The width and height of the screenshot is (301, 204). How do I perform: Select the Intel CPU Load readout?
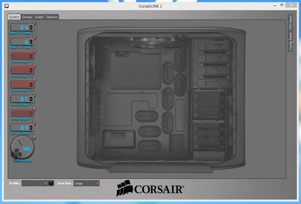[x=22, y=41]
